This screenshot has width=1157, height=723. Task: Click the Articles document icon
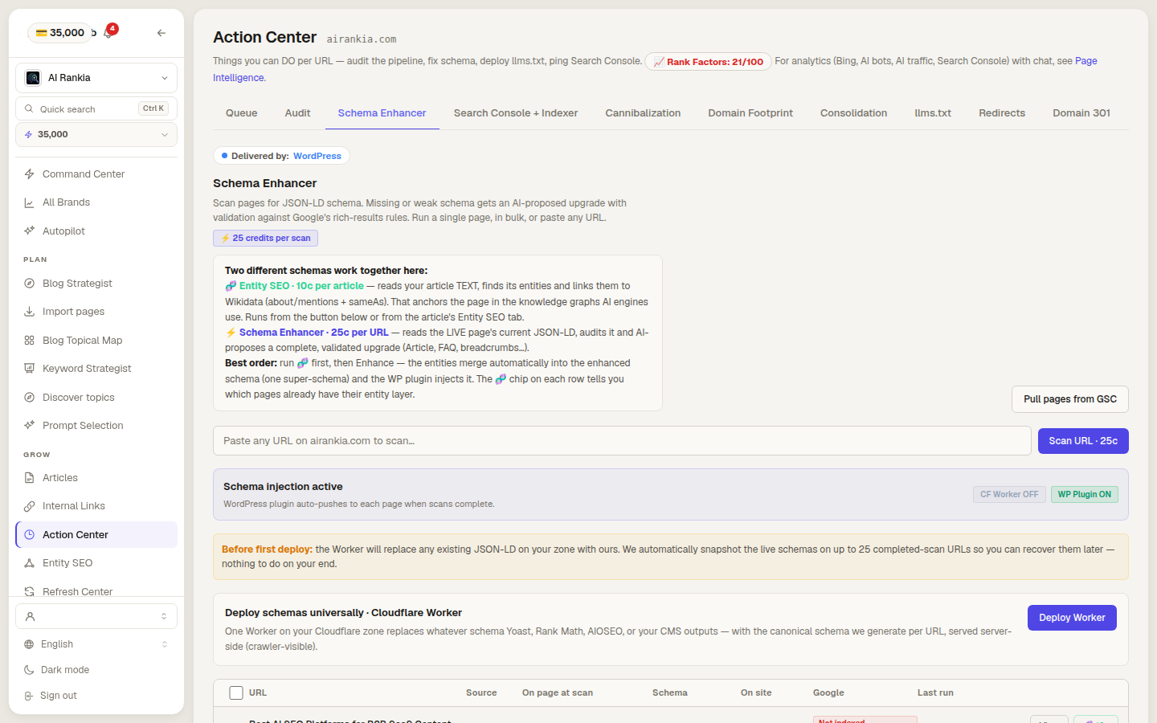pyautogui.click(x=29, y=478)
